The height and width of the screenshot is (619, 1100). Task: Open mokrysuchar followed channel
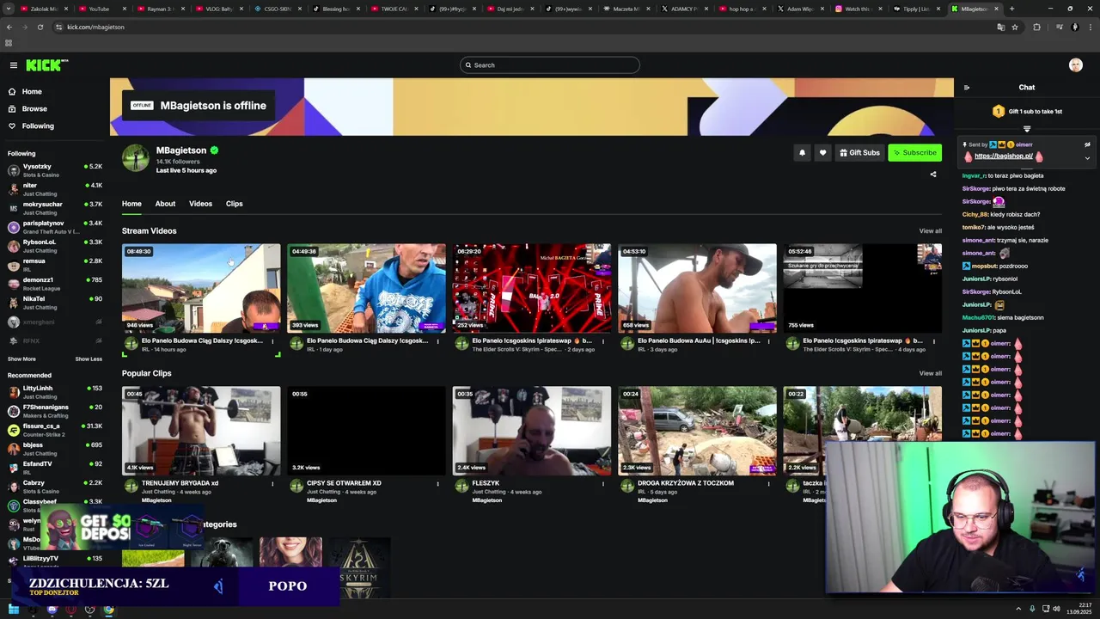click(55, 208)
